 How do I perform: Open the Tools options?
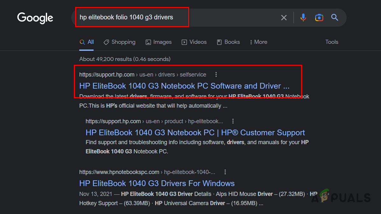pyautogui.click(x=332, y=42)
